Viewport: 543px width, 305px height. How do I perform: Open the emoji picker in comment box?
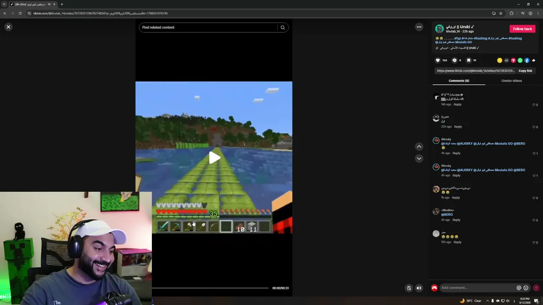pyautogui.click(x=526, y=288)
